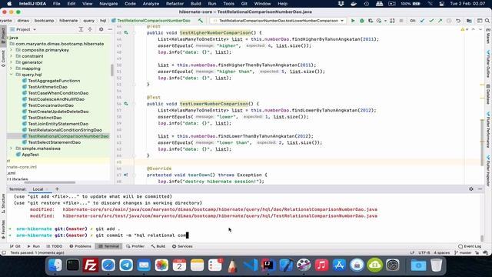Add a new terminal session tab
The height and width of the screenshot is (277, 492).
[57, 189]
